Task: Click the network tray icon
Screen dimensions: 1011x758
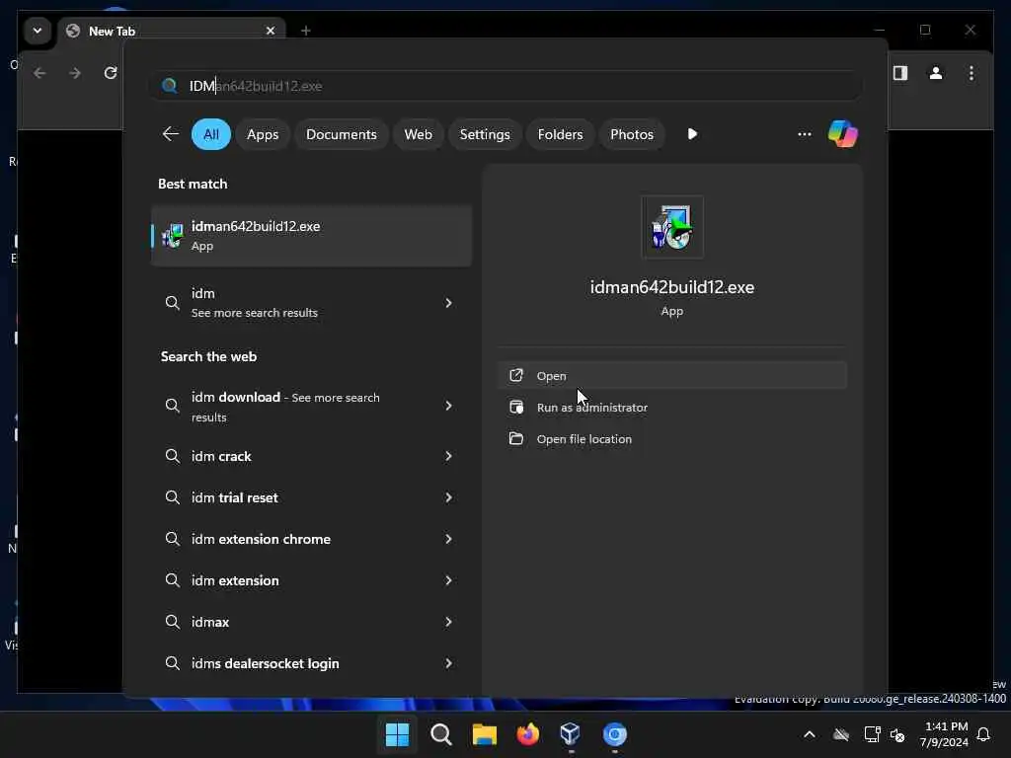Action: tap(872, 734)
